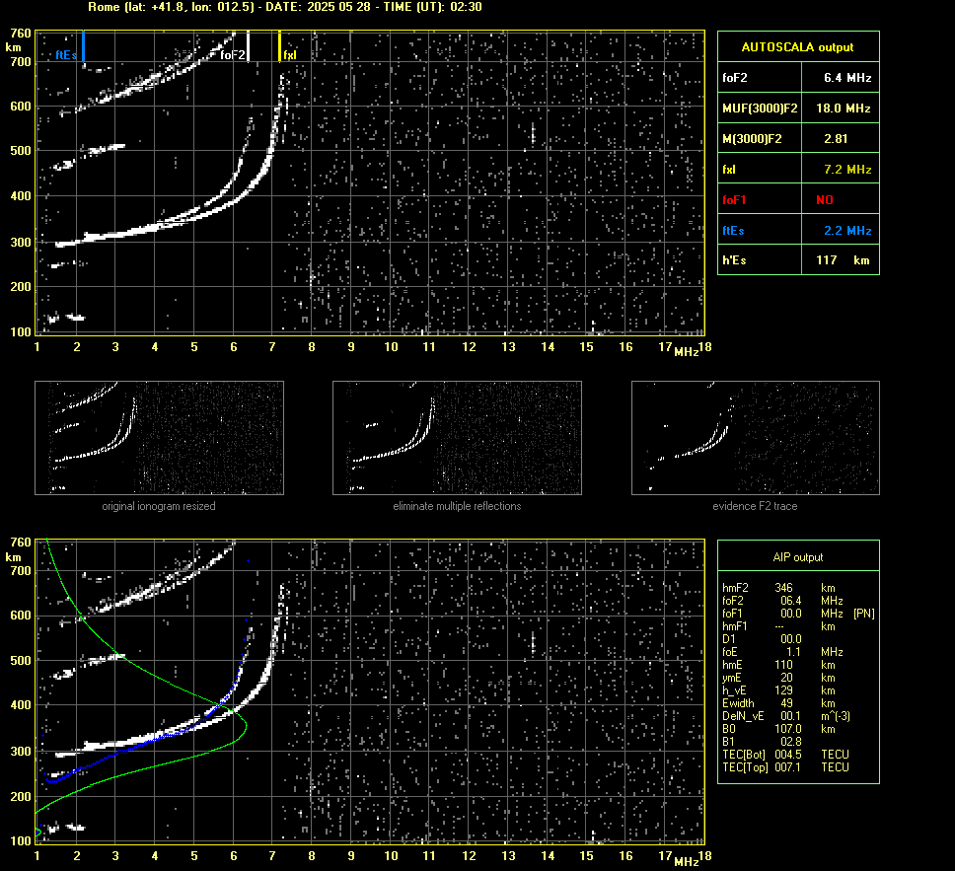Viewport: 955px width, 871px height.
Task: Click the 760 km label on top ionogram axis
Action: pyautogui.click(x=21, y=33)
